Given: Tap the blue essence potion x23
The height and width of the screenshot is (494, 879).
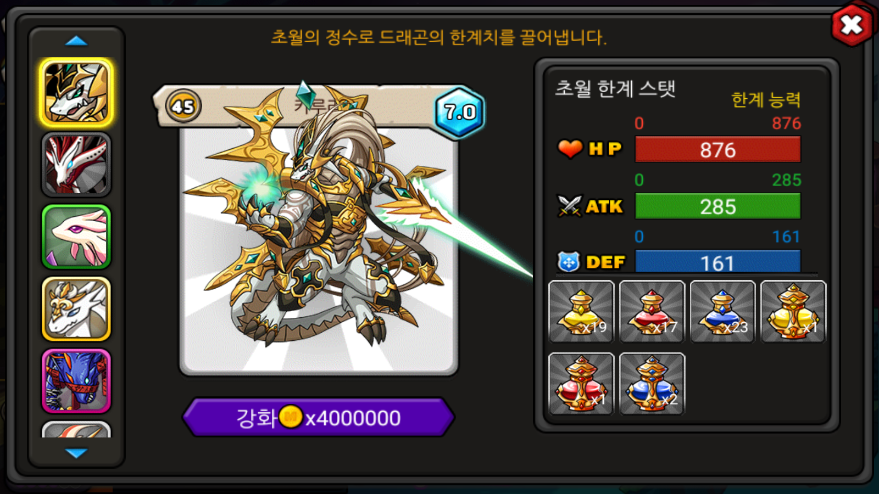Looking at the screenshot, I should 723,311.
